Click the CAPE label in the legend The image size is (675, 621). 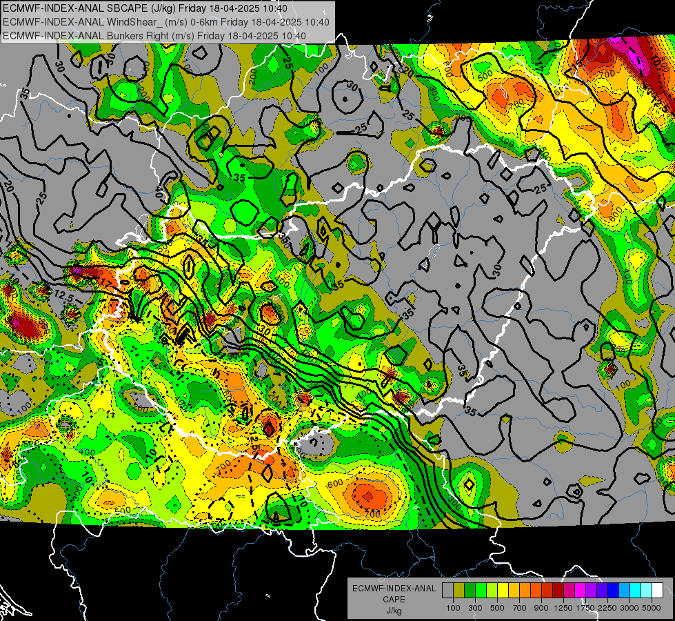394,599
